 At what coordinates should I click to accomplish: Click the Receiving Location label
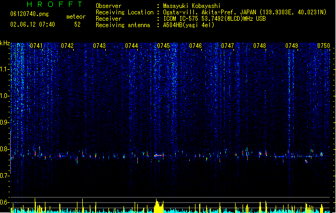click(124, 12)
